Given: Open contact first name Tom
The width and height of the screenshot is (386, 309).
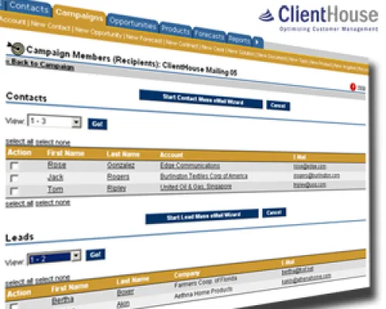Looking at the screenshot, I should [x=56, y=189].
